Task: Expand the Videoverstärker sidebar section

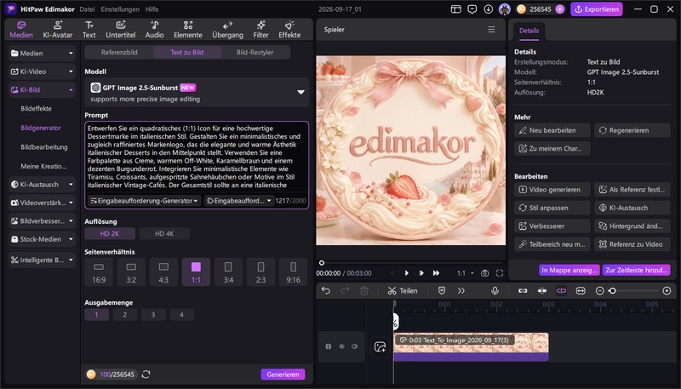Action: point(42,203)
